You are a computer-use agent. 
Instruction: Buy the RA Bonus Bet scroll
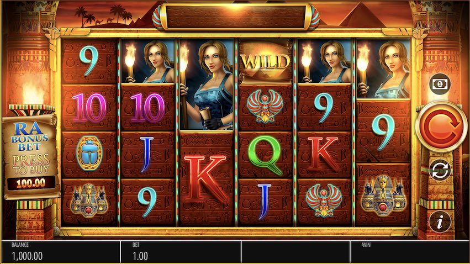pos(30,156)
